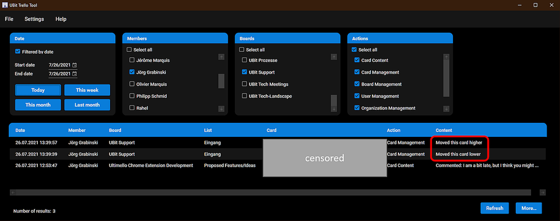
Task: Uncheck the Jörg Grabinski member checkbox
Action: tap(132, 72)
